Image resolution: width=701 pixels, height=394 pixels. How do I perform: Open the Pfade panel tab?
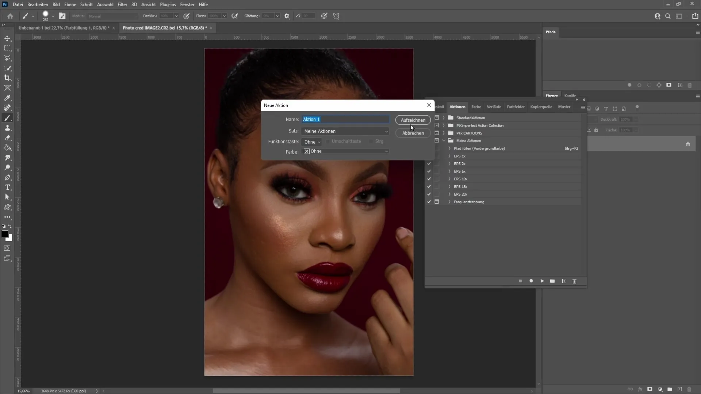pos(551,32)
